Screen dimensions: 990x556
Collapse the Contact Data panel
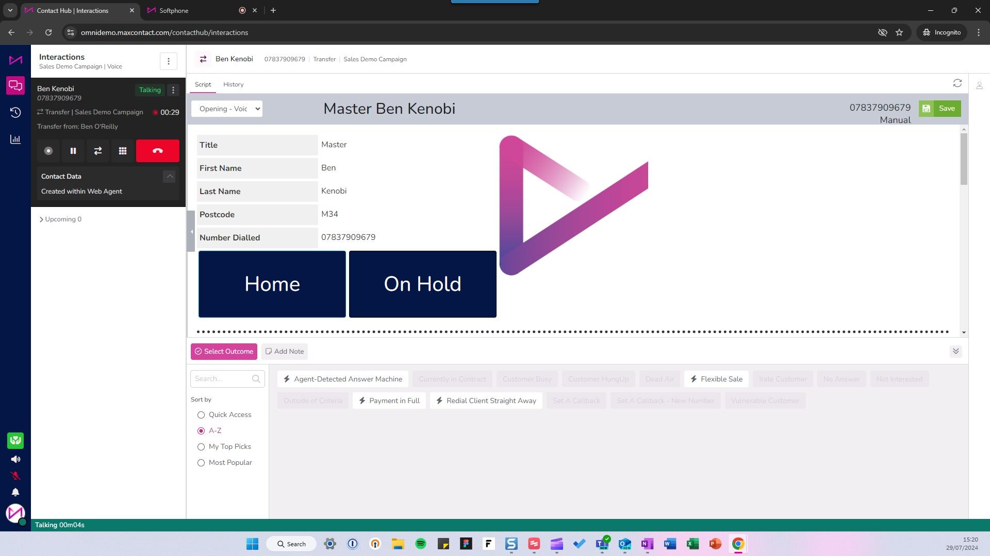click(169, 177)
